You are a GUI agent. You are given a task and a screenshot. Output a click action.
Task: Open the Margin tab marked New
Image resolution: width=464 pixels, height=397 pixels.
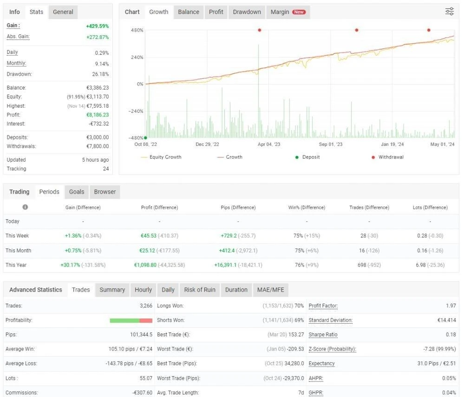click(x=288, y=12)
